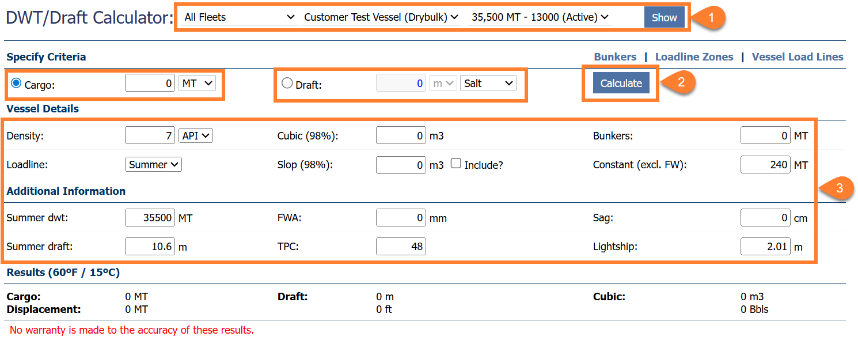Screen dimensions: 858x340
Task: Edit the TPC input field
Action: 401,247
